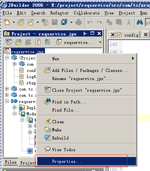This screenshot has width=150, height=171.
Task: Choose View Todos menu entry
Action: coord(86,150)
